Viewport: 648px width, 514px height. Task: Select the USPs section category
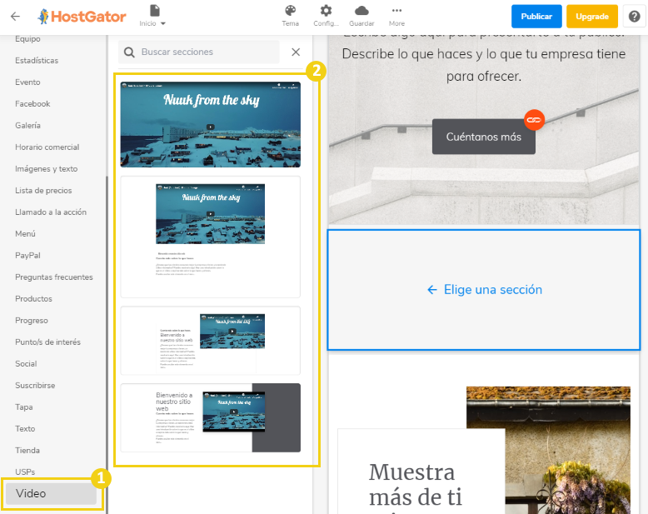click(x=25, y=472)
